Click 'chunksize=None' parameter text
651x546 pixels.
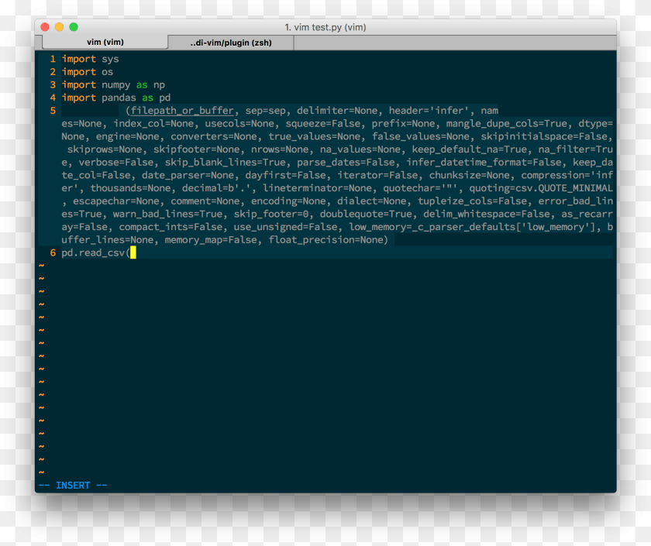pyautogui.click(x=469, y=175)
